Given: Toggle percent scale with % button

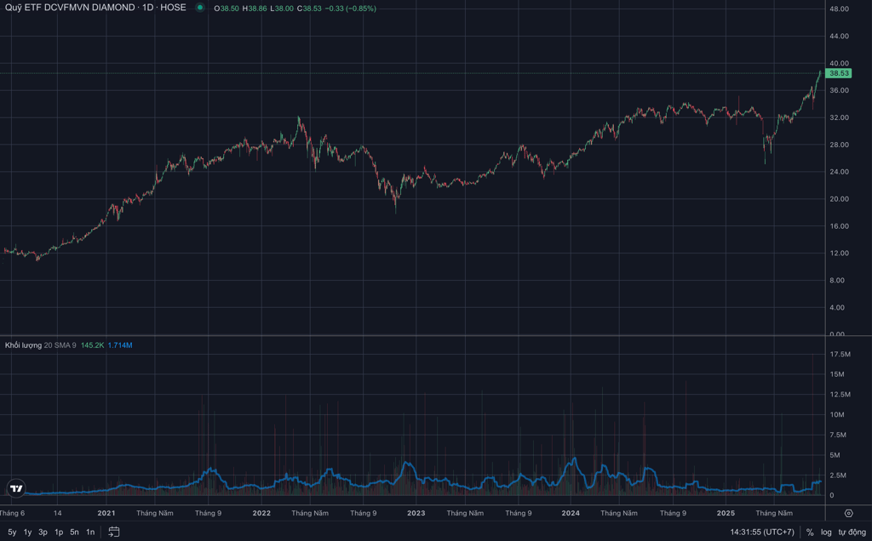Looking at the screenshot, I should (x=810, y=532).
